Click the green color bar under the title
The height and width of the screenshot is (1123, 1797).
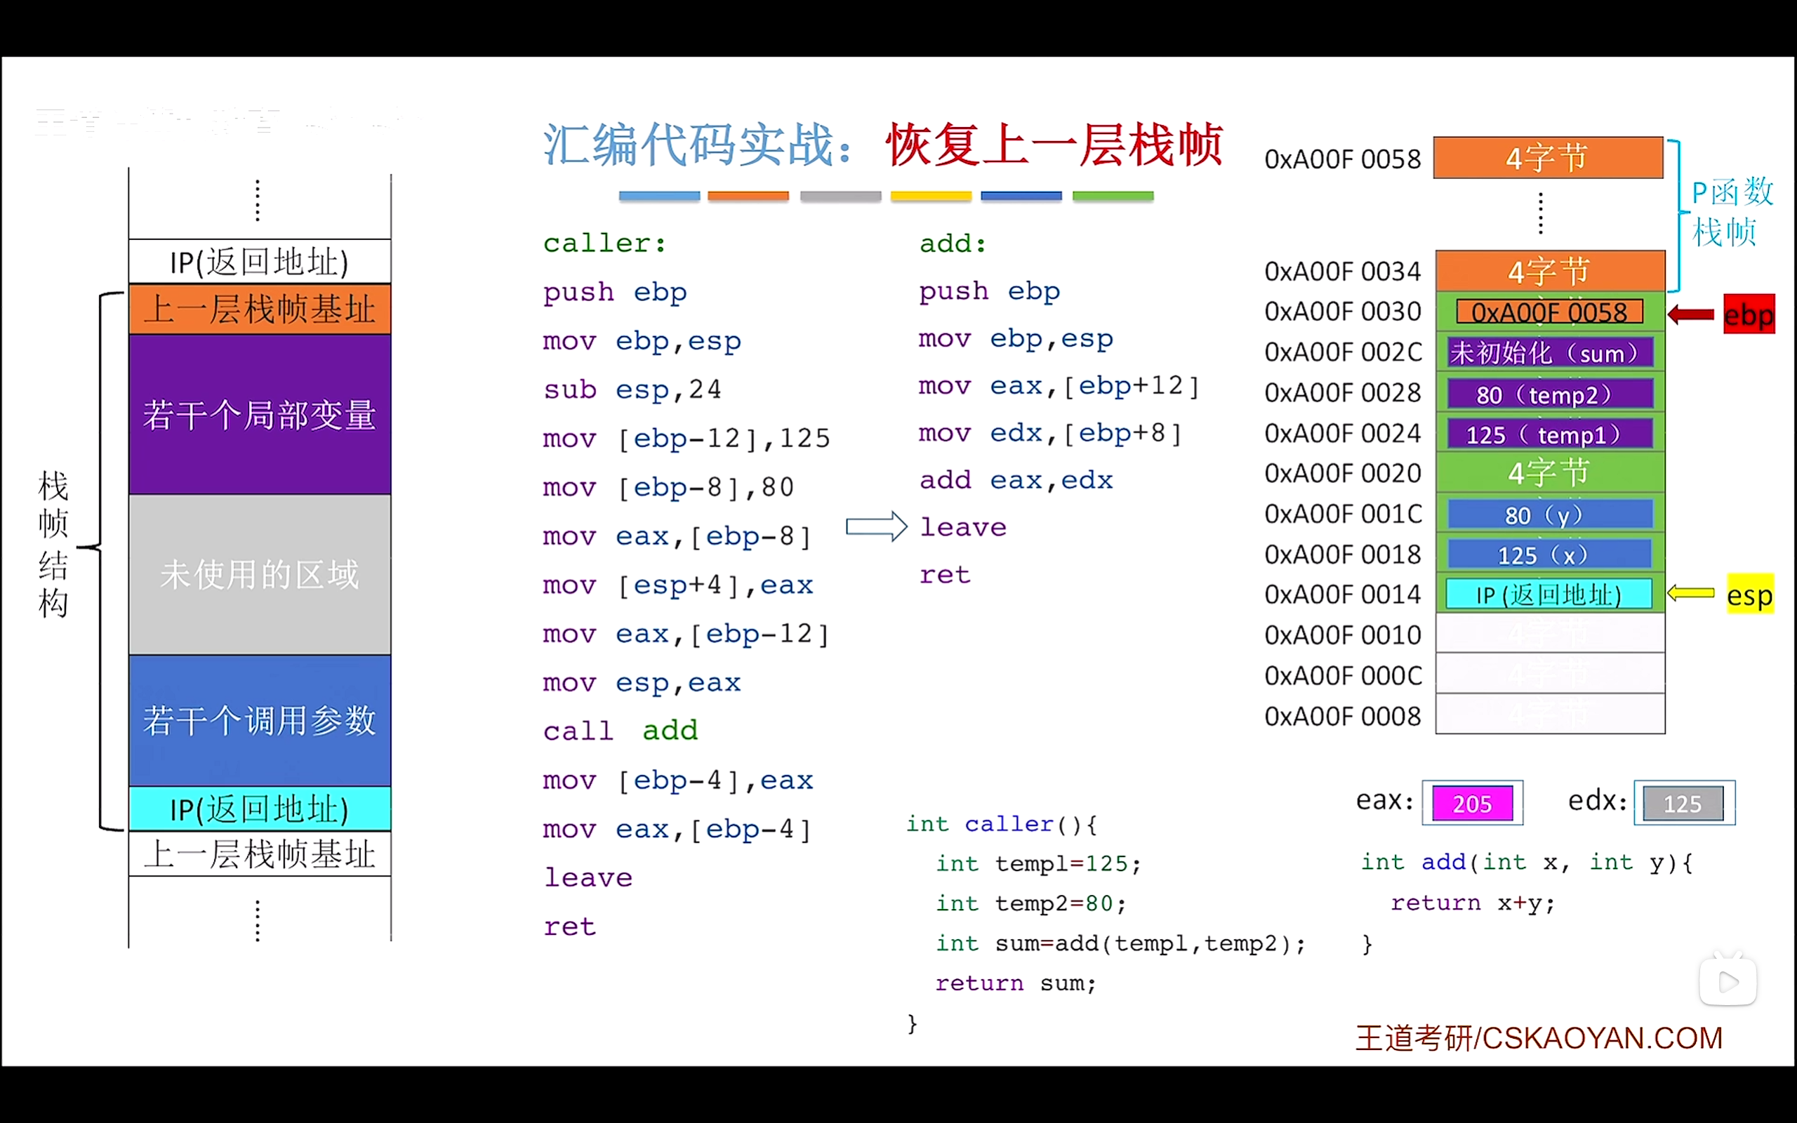1113,196
